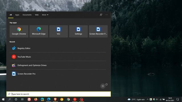This screenshot has height=102, width=182.
Task: Click the network icon in system tray
Action: (160, 99)
